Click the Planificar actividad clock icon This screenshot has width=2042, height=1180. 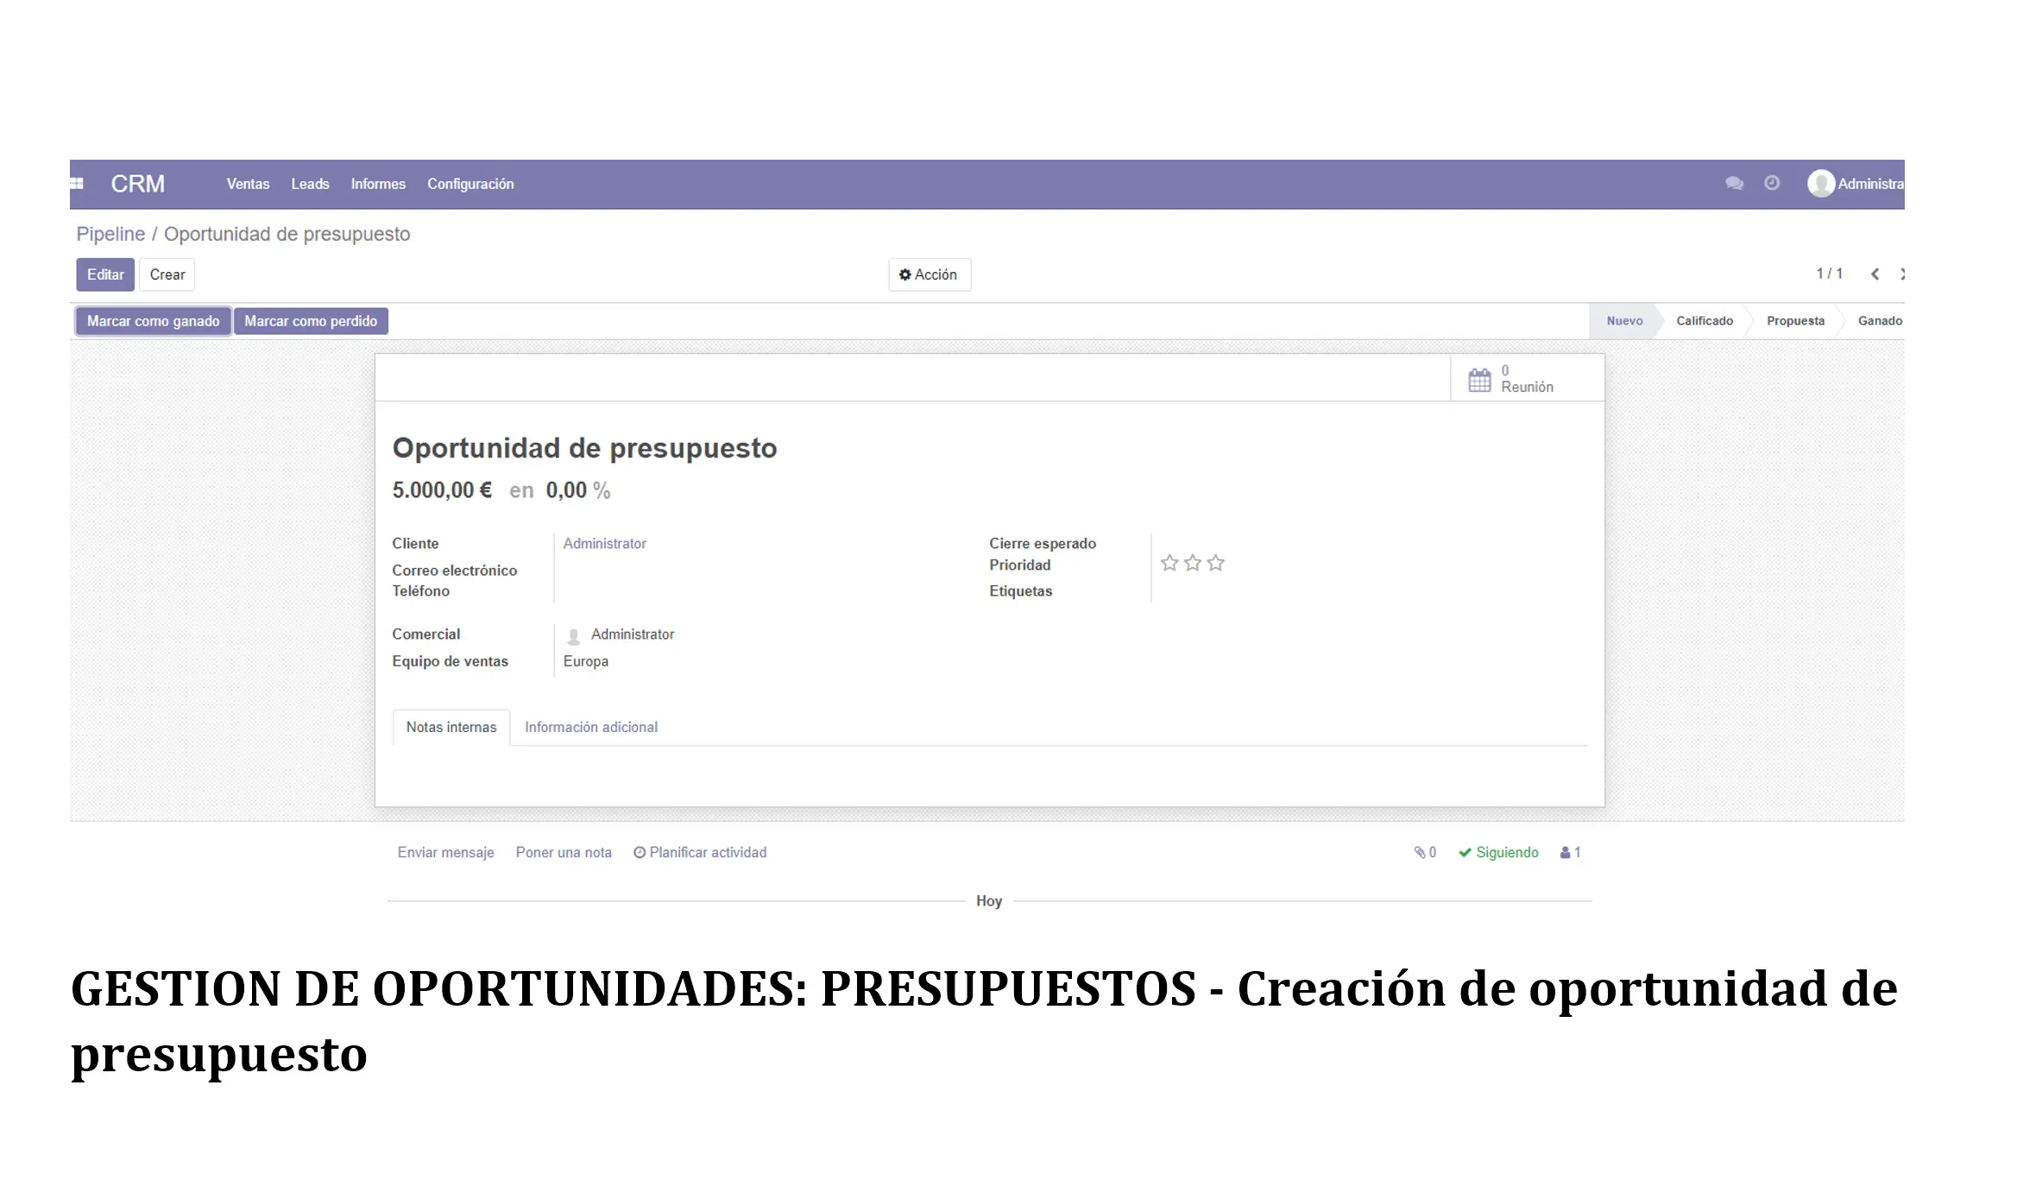pos(639,853)
